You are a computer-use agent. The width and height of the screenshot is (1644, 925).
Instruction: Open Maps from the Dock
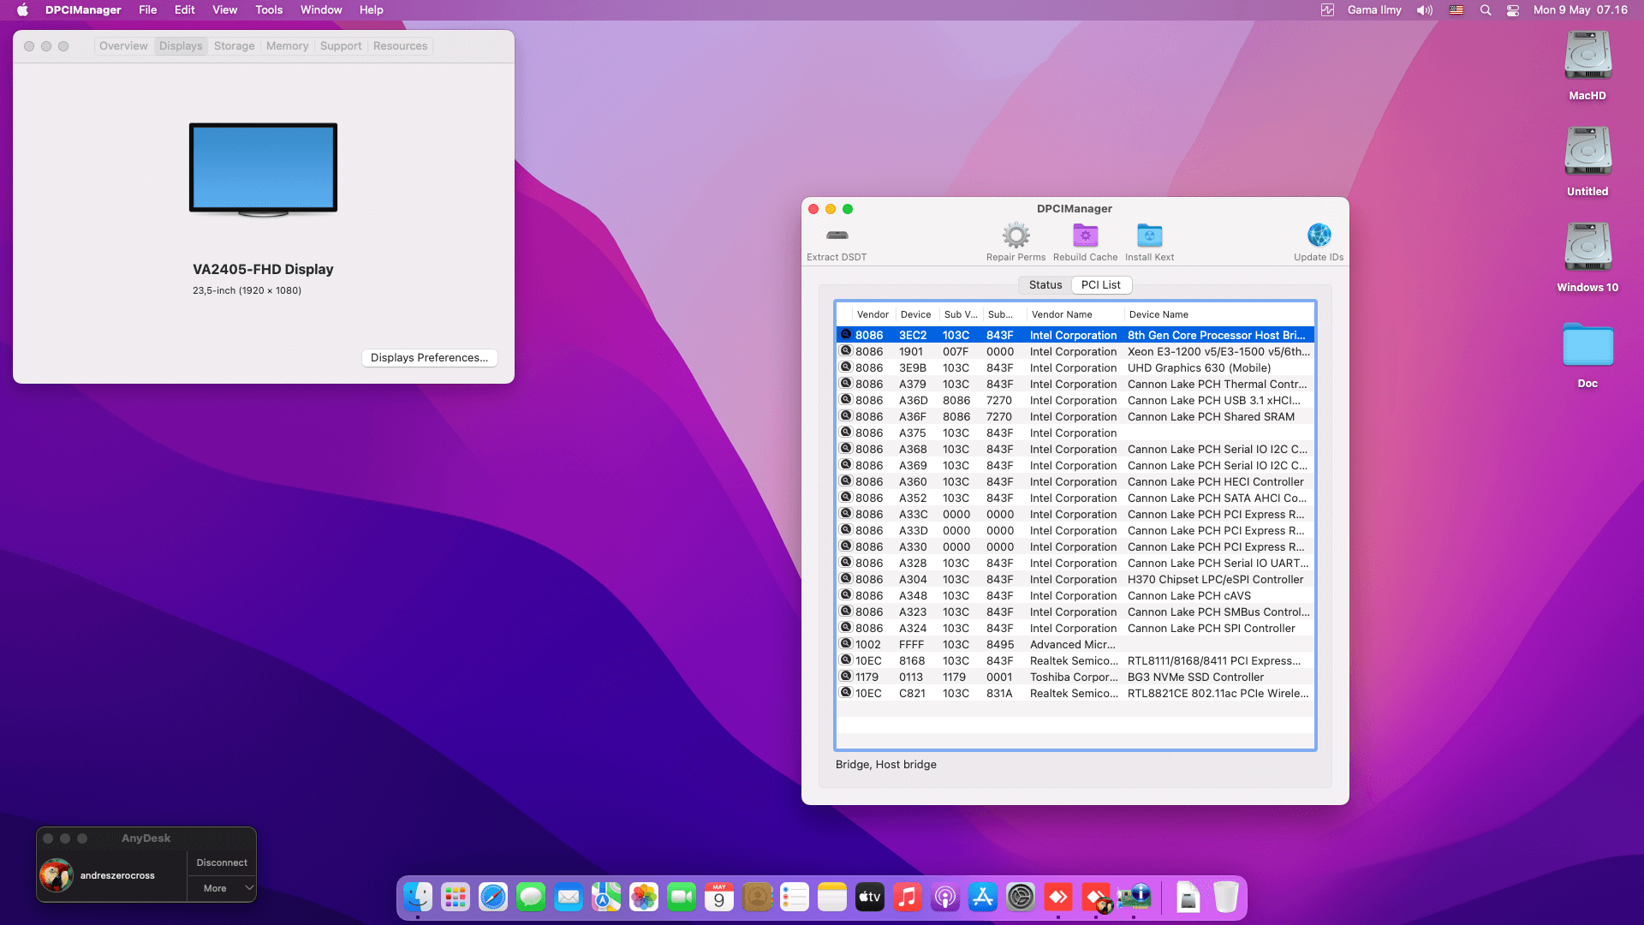pyautogui.click(x=606, y=897)
